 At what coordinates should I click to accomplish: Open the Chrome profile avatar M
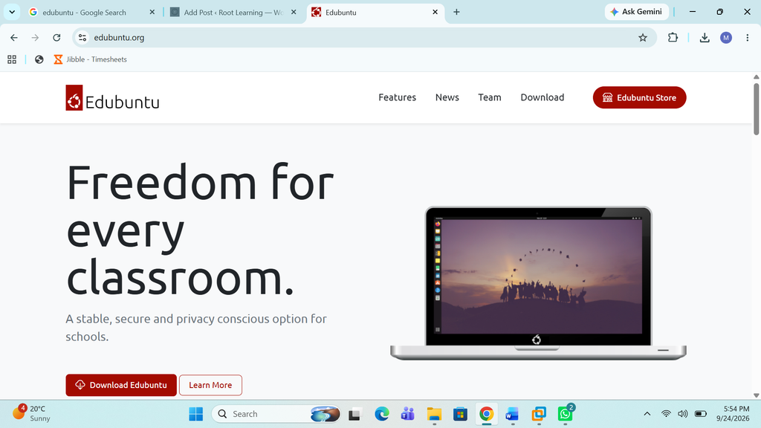[x=726, y=38]
